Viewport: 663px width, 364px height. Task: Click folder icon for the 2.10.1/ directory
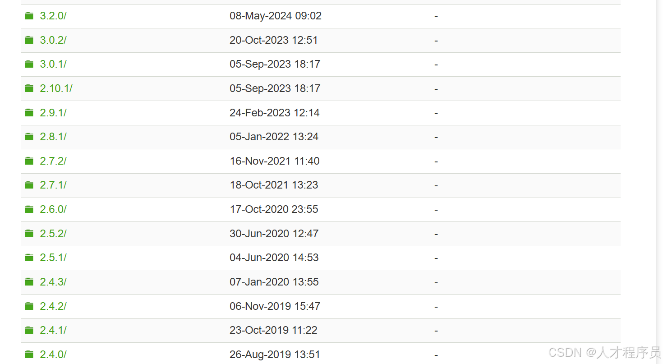pyautogui.click(x=29, y=88)
